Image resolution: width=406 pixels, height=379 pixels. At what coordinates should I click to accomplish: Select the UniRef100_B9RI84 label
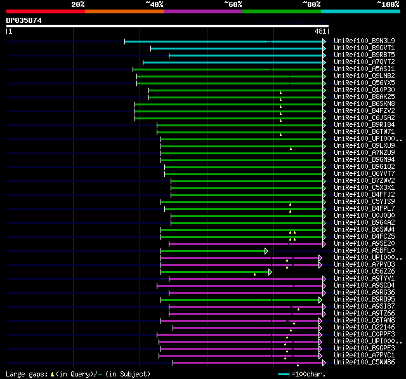tap(364, 125)
